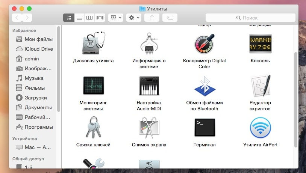Click the Консоль label text
306x173 pixels.
[261, 61]
